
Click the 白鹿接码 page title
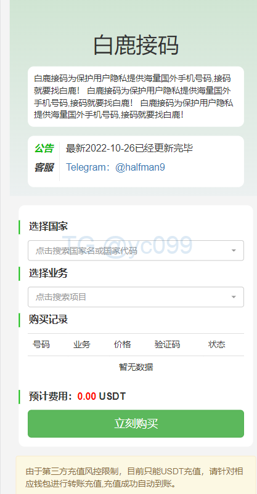136,46
